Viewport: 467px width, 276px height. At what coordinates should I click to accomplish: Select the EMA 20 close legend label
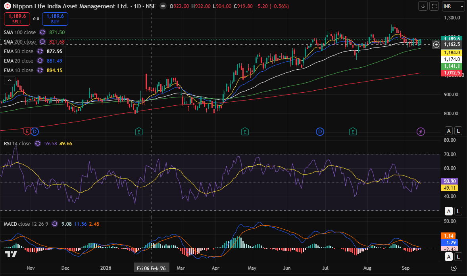pyautogui.click(x=19, y=61)
